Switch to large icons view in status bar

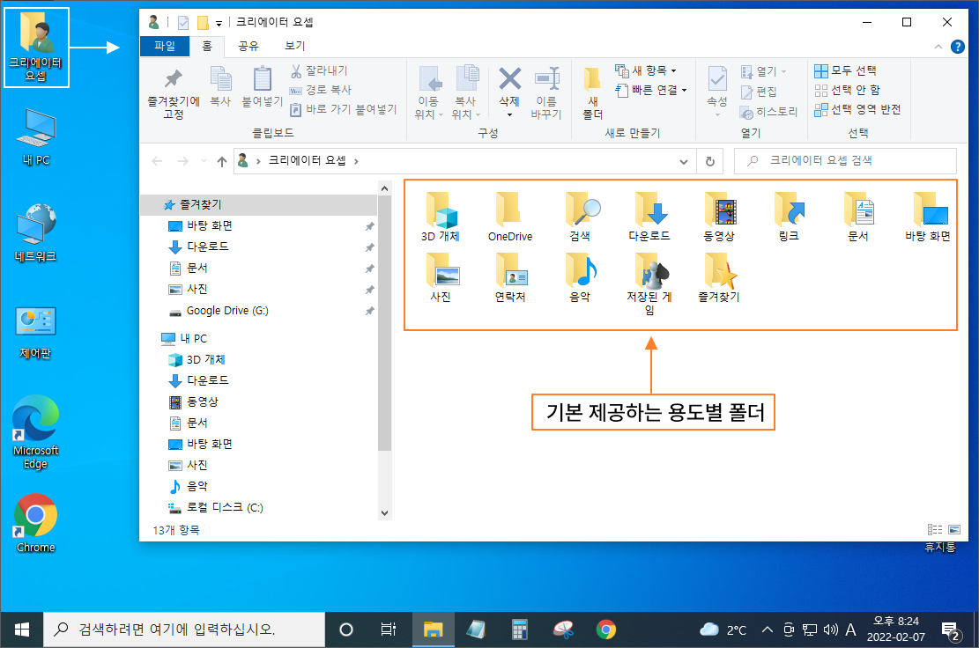pos(954,530)
